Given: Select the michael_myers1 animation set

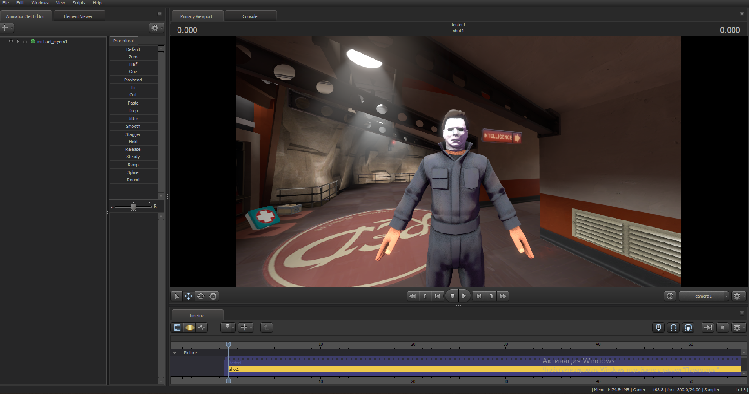Looking at the screenshot, I should [x=52, y=42].
